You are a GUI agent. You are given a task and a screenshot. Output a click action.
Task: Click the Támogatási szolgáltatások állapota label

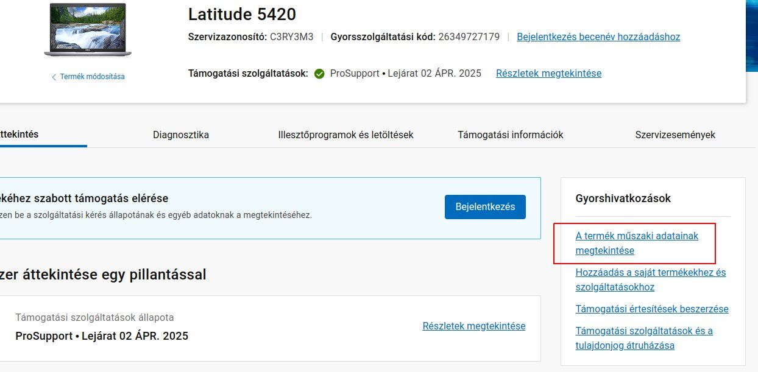coord(94,317)
